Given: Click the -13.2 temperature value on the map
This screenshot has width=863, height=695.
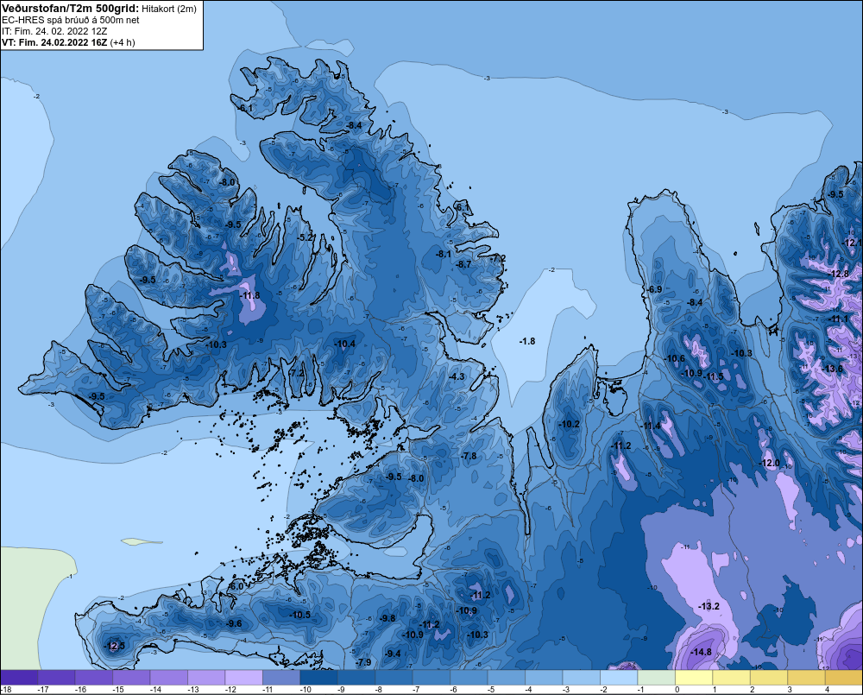Looking at the screenshot, I should tap(709, 606).
